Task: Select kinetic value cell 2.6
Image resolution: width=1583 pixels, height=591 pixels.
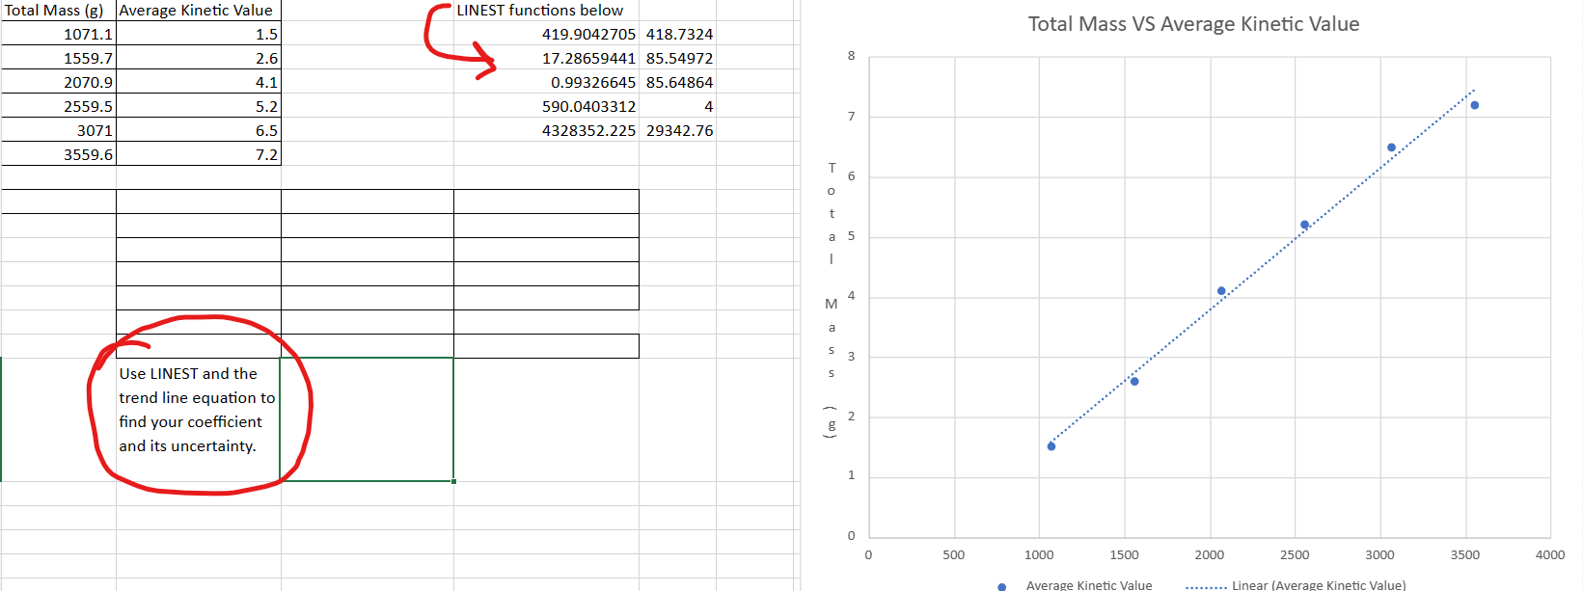Action: tap(199, 58)
